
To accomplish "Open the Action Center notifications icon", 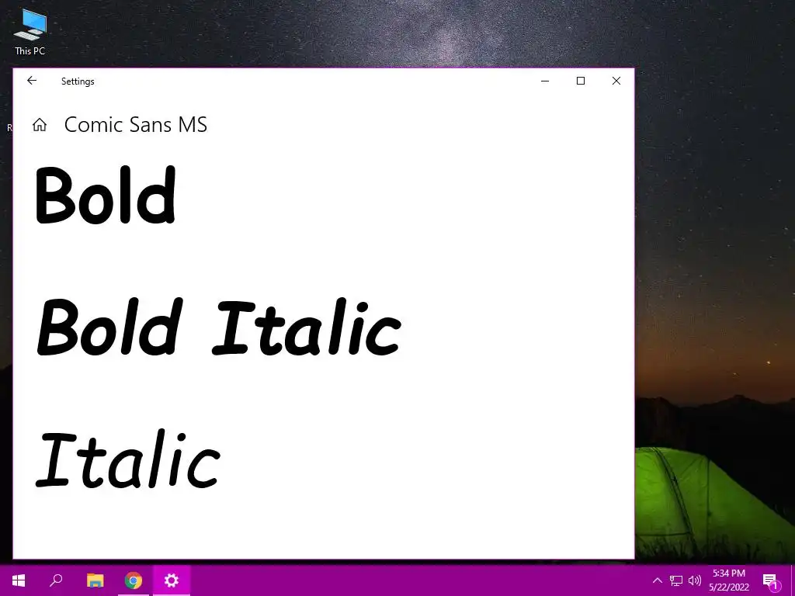I will 770,580.
